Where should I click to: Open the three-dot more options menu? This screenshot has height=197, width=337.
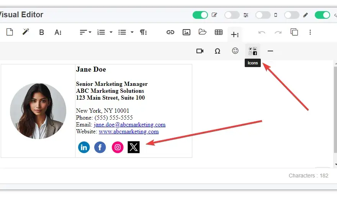[310, 32]
